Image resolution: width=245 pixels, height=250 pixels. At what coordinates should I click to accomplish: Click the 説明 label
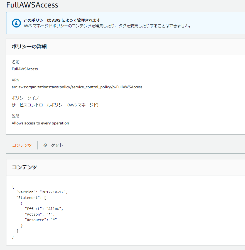click(x=16, y=116)
